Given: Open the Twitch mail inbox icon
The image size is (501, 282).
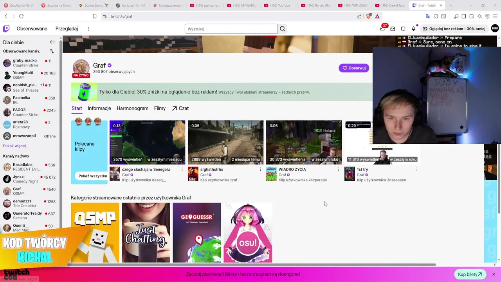Looking at the screenshot, I should [x=393, y=29].
